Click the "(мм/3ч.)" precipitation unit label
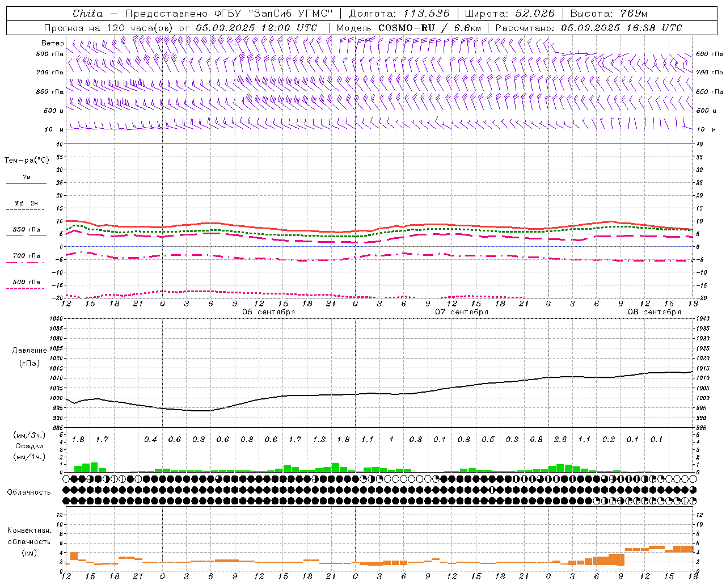The width and height of the screenshot is (726, 581). click(x=29, y=435)
